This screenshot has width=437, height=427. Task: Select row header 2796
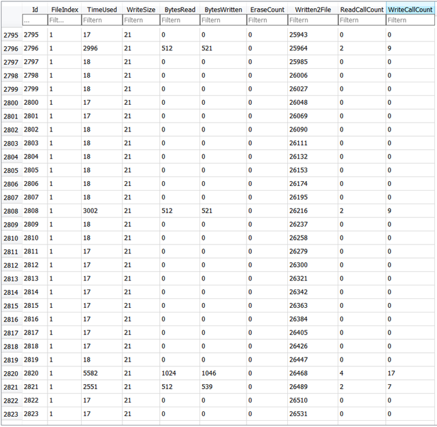pos(12,49)
